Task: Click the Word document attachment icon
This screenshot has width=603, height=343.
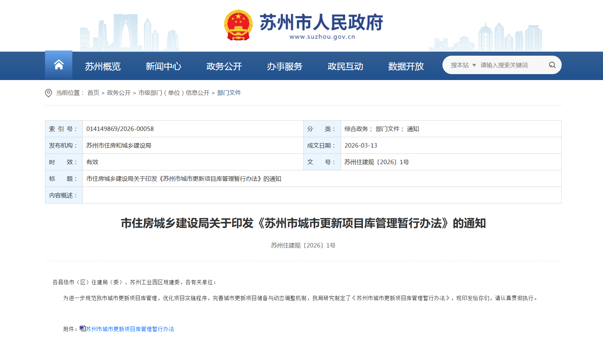Action: coord(82,328)
